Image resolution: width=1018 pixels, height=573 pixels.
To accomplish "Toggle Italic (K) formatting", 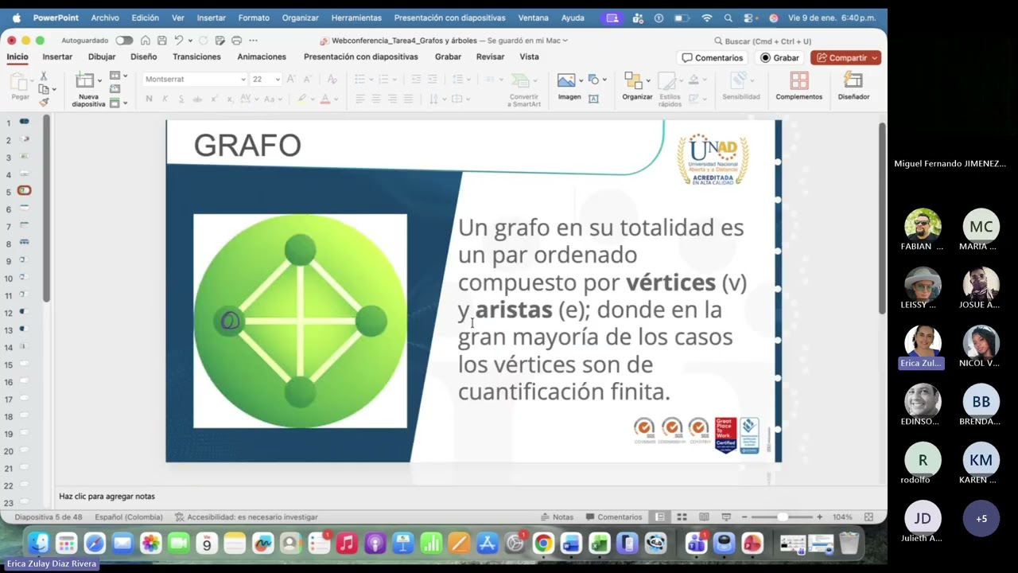I will (165, 99).
